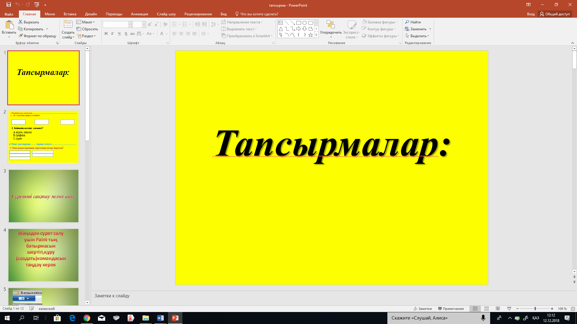Click the Format Painter (Формат по образцу) icon
577x324 pixels.
coord(20,36)
